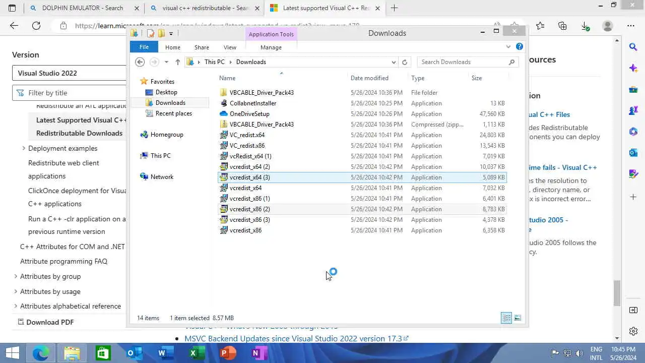Open Recent locations dropdown arrow
The image size is (645, 363).
coord(166,62)
